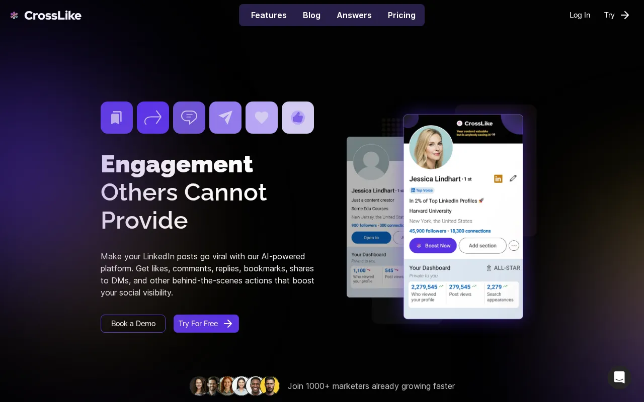Click the "Engagement" headline word
The width and height of the screenshot is (644, 402).
pyautogui.click(x=177, y=164)
